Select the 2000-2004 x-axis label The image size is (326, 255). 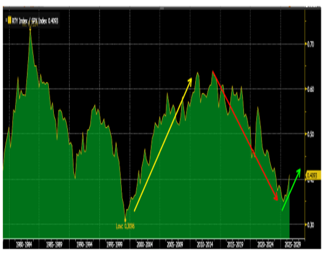144,245
